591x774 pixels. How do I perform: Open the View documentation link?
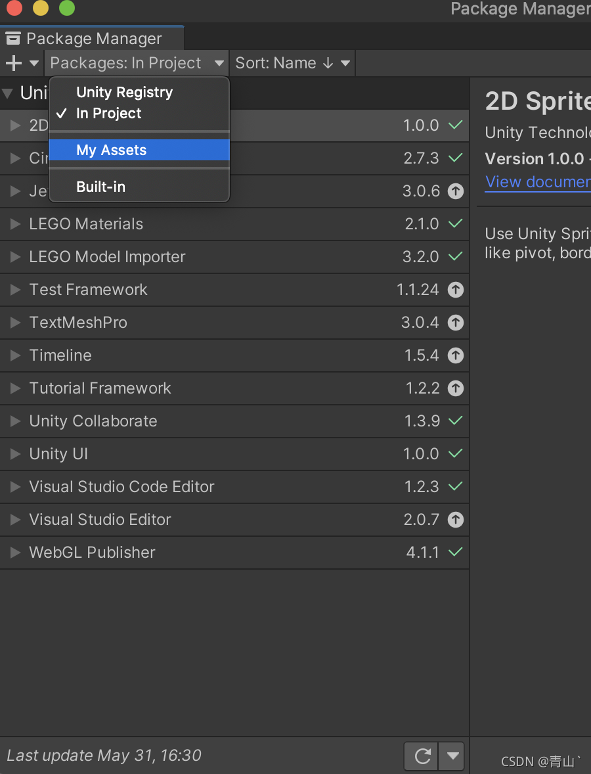(x=538, y=181)
